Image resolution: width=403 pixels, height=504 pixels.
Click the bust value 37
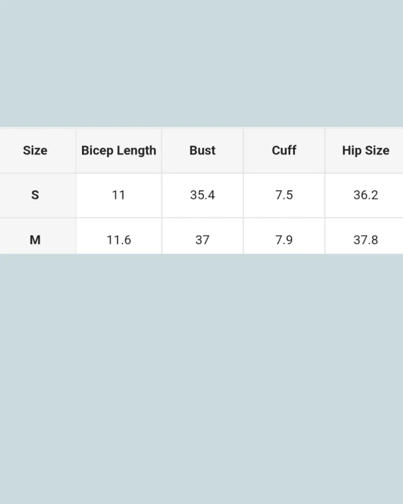[203, 240]
